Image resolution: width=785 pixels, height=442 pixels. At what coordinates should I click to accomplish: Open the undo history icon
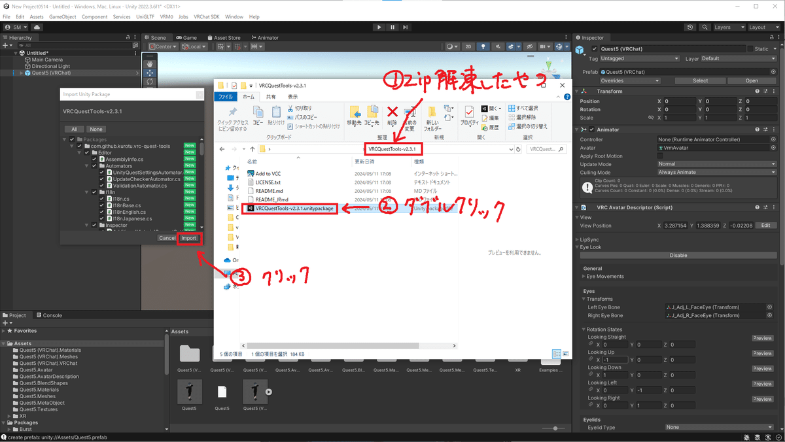coord(690,27)
